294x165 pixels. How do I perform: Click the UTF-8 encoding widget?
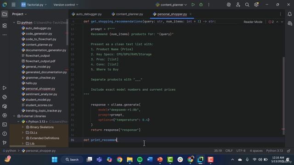(241, 151)
